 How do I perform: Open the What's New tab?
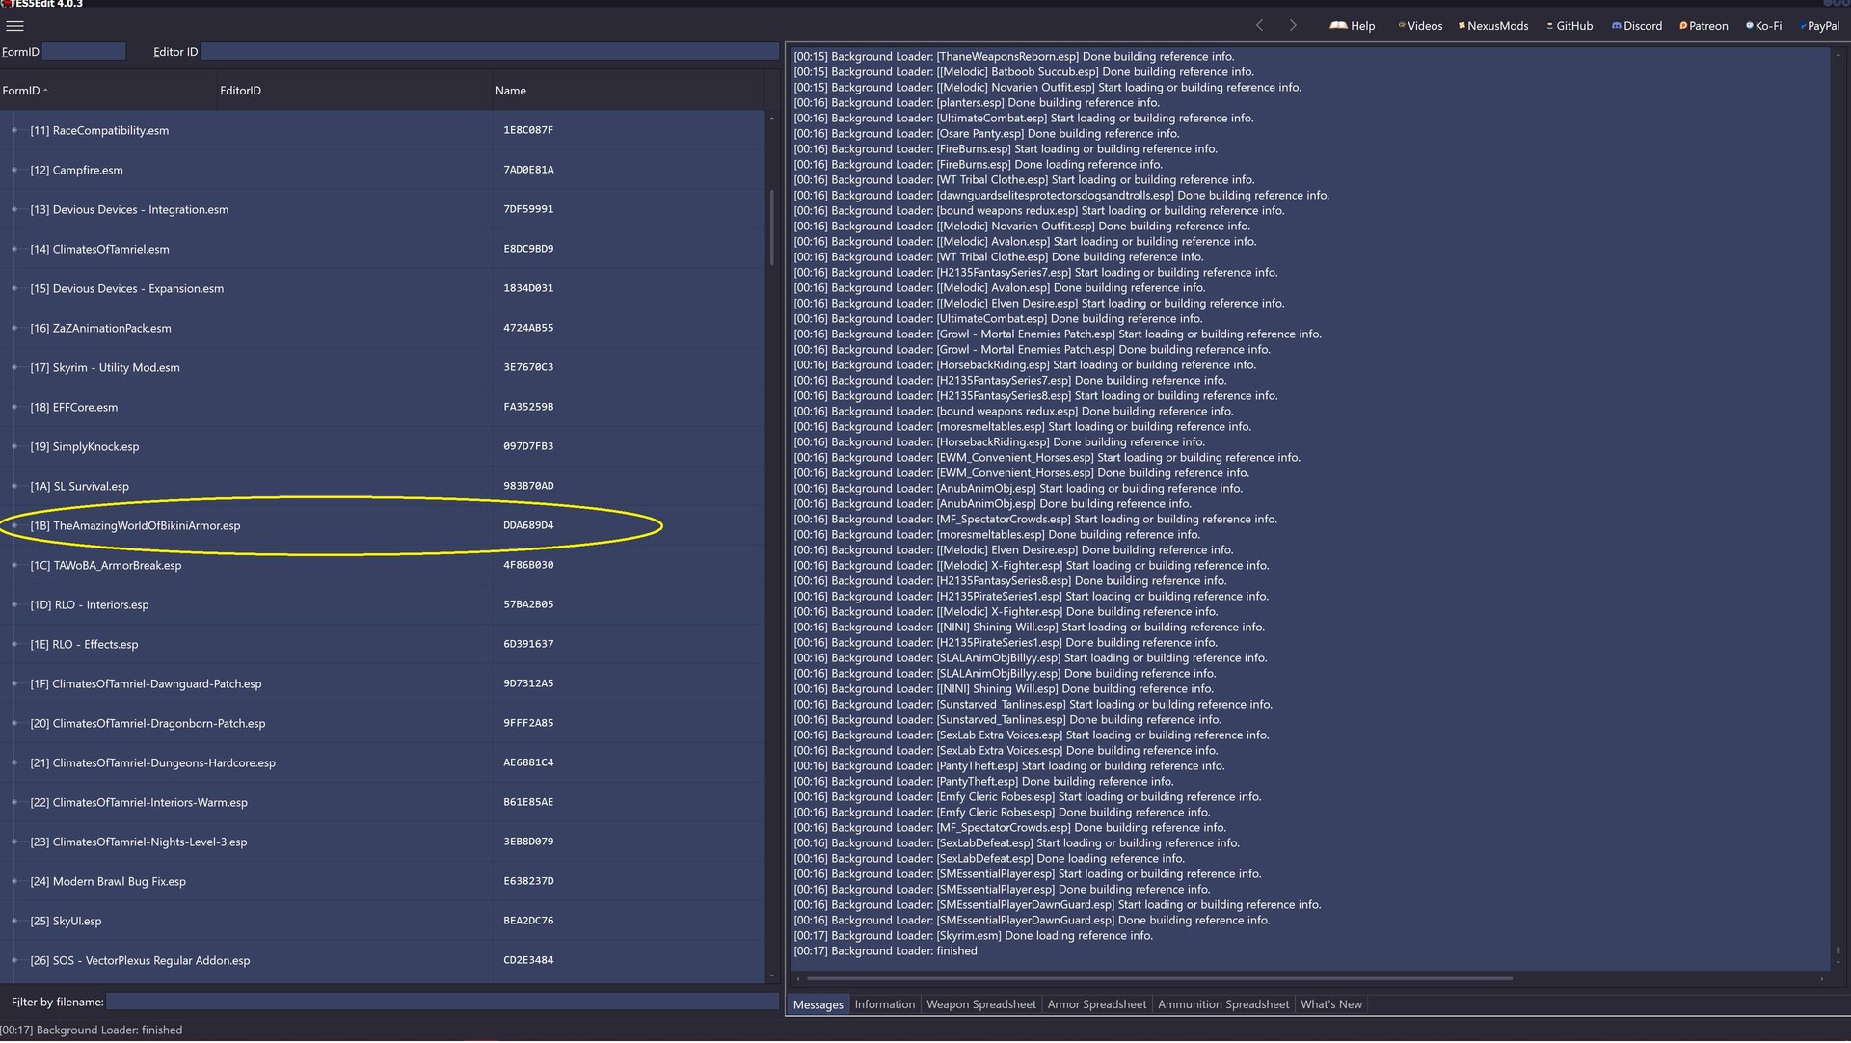tap(1330, 1004)
